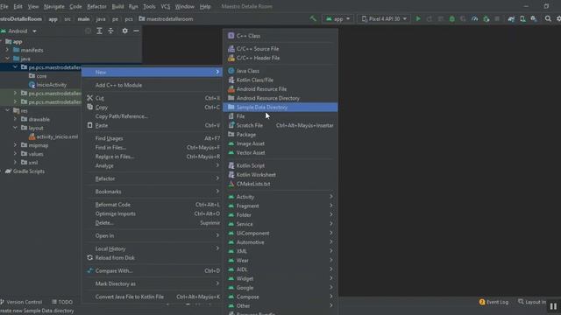Hide the project panel with minus icon
This screenshot has width=561, height=315.
(137, 31)
